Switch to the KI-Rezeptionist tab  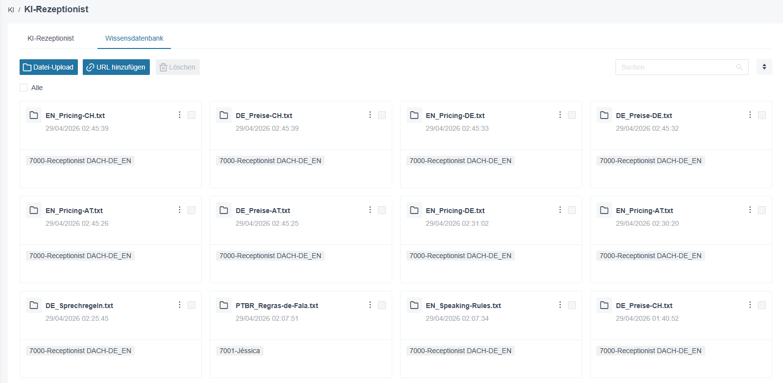(x=50, y=38)
